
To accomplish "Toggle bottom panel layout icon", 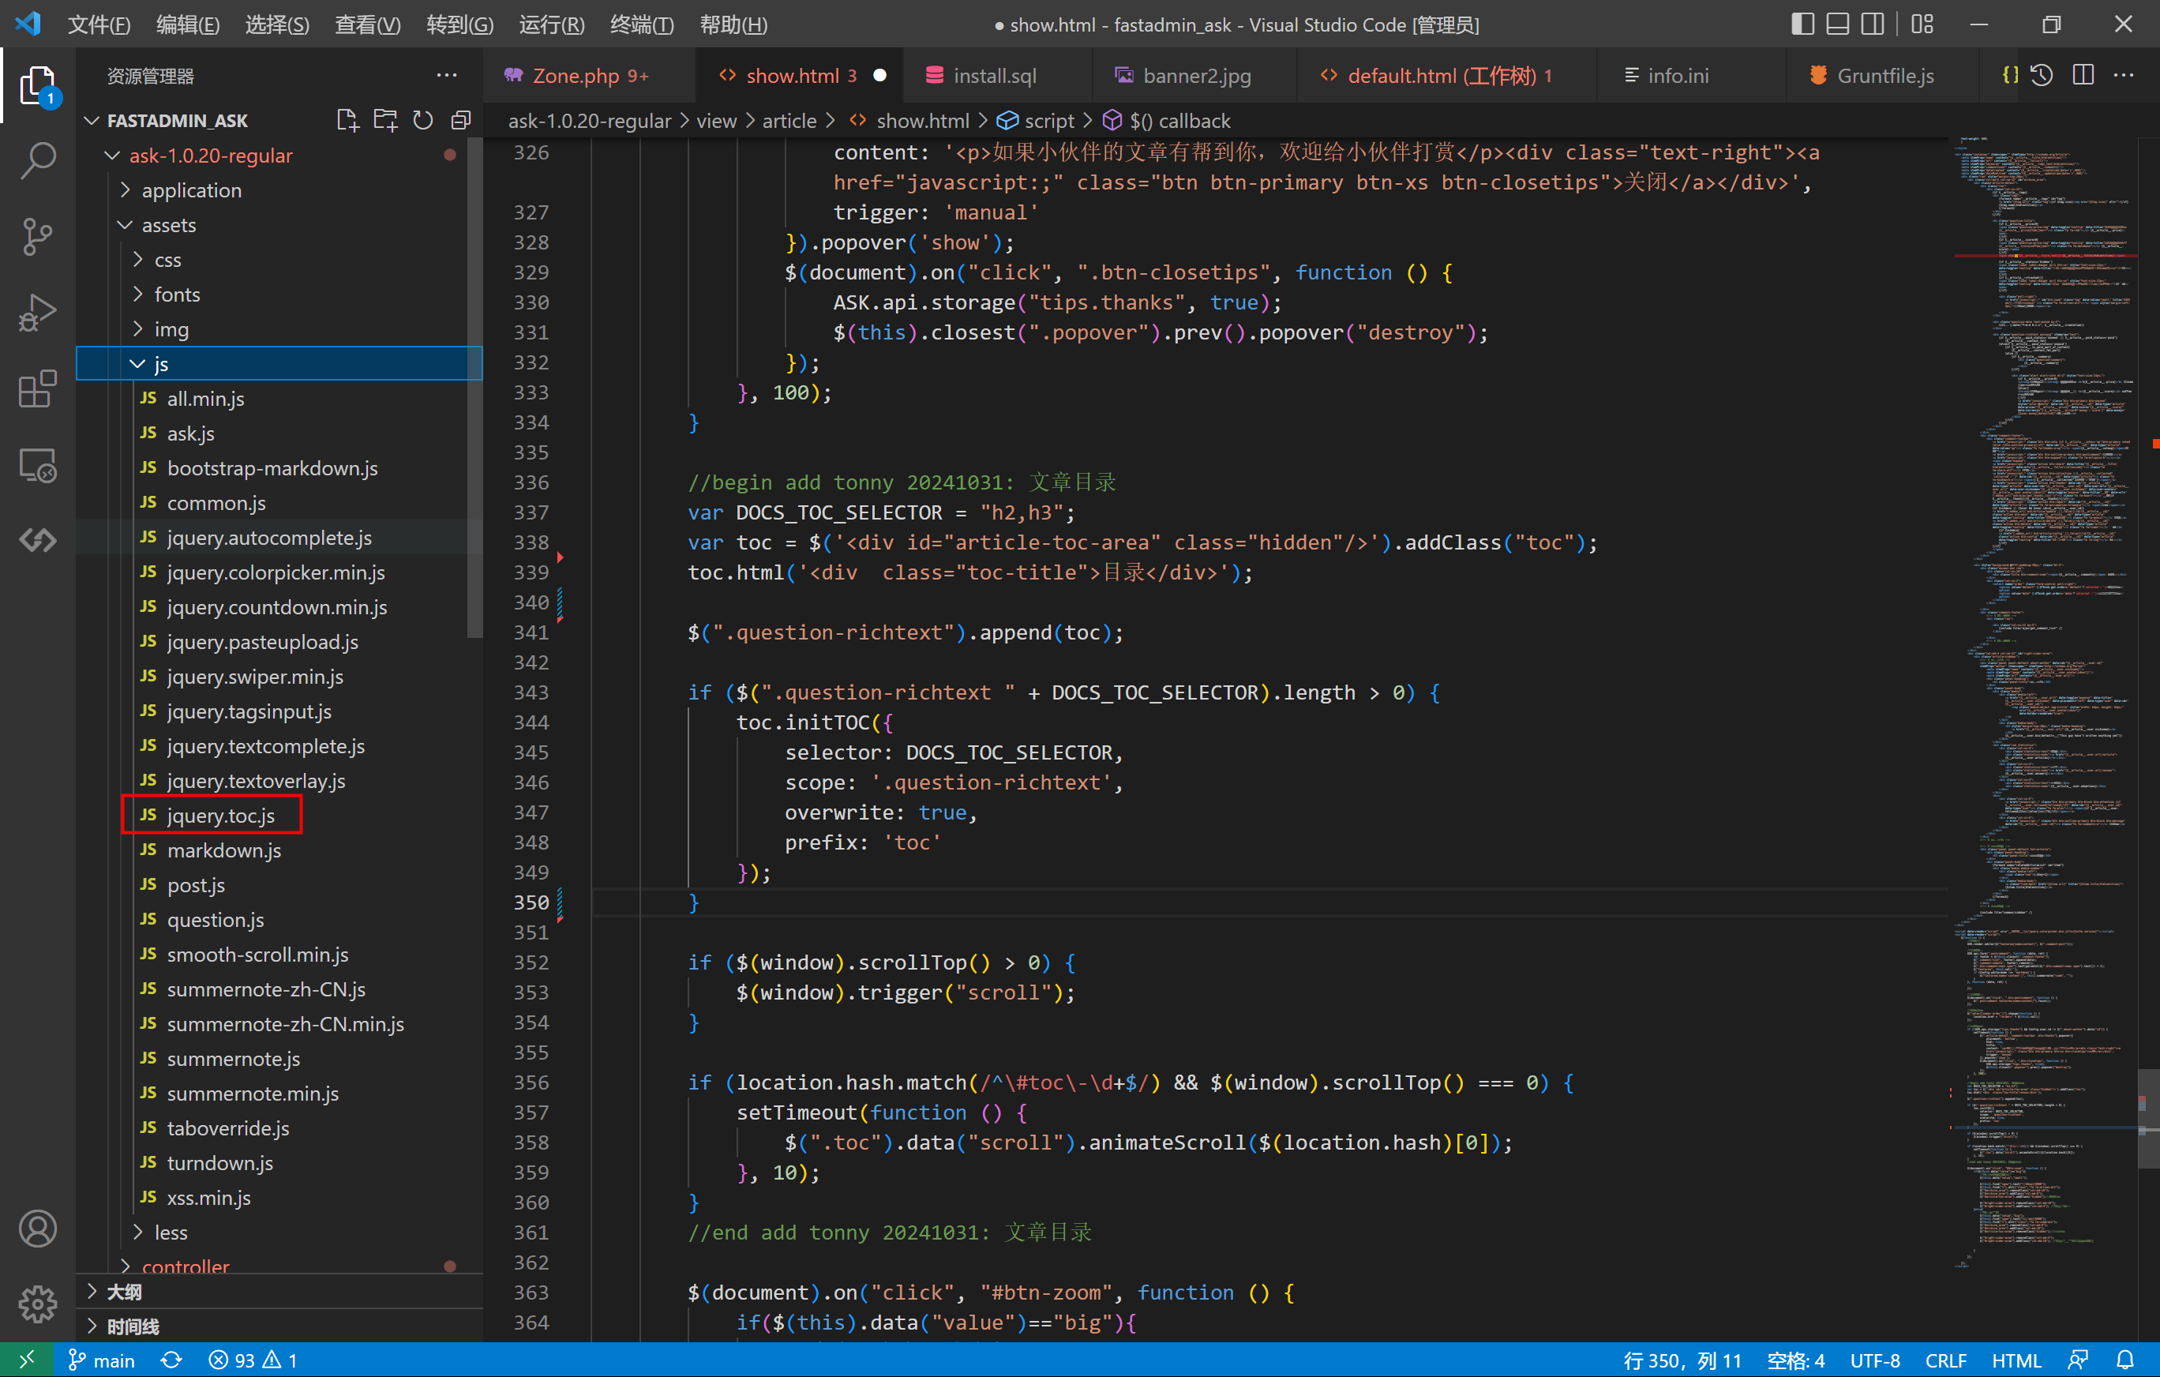I will (x=1837, y=24).
